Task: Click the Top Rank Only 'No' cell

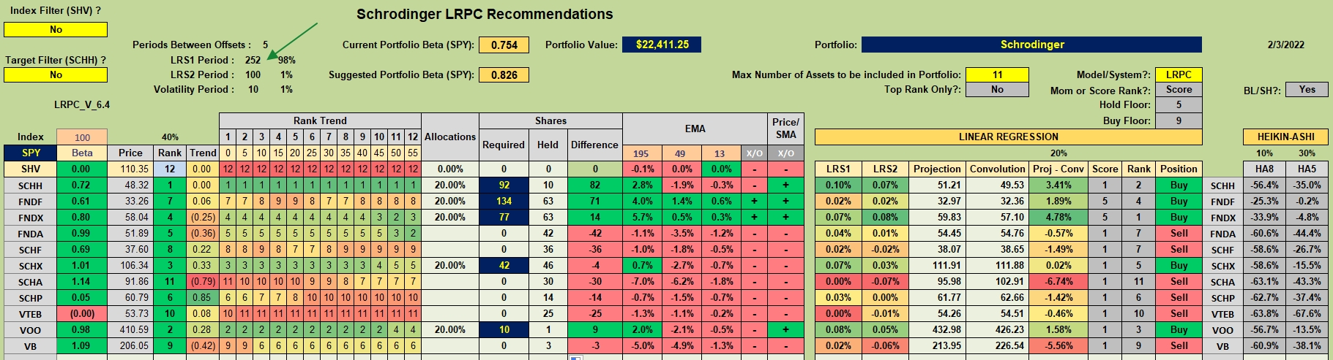Action: point(997,89)
